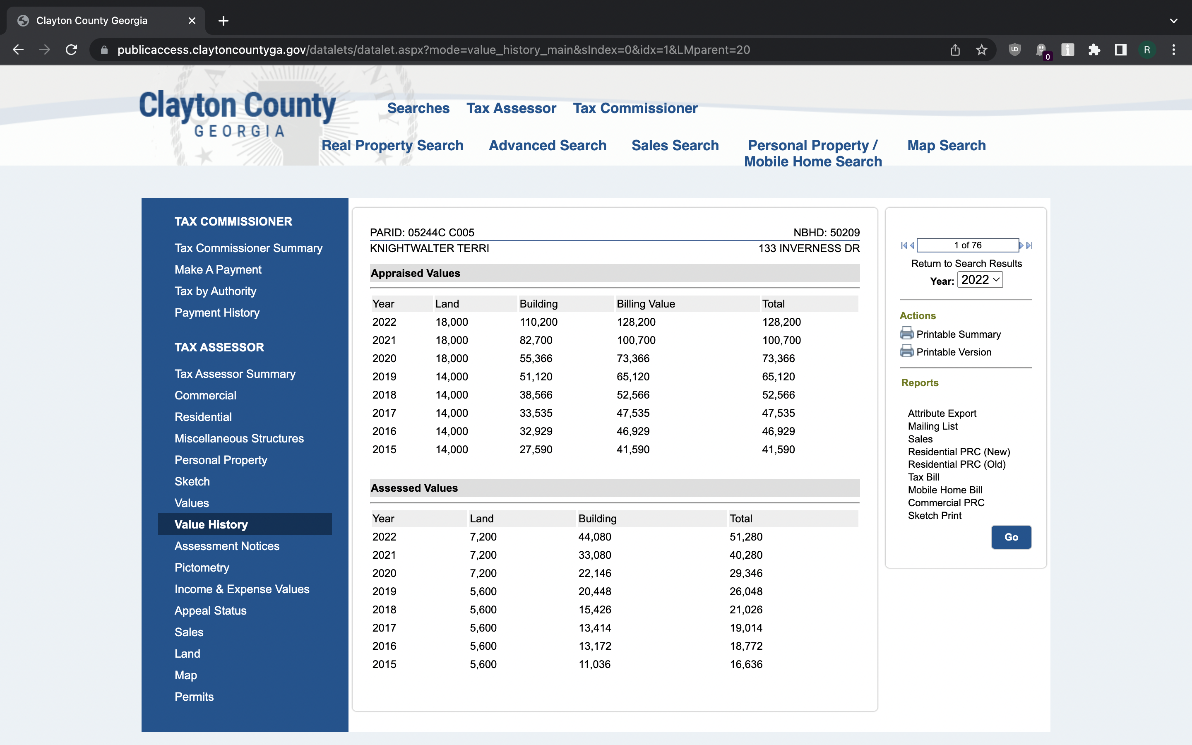This screenshot has width=1192, height=745.
Task: Open the Permits sidebar item
Action: point(194,697)
